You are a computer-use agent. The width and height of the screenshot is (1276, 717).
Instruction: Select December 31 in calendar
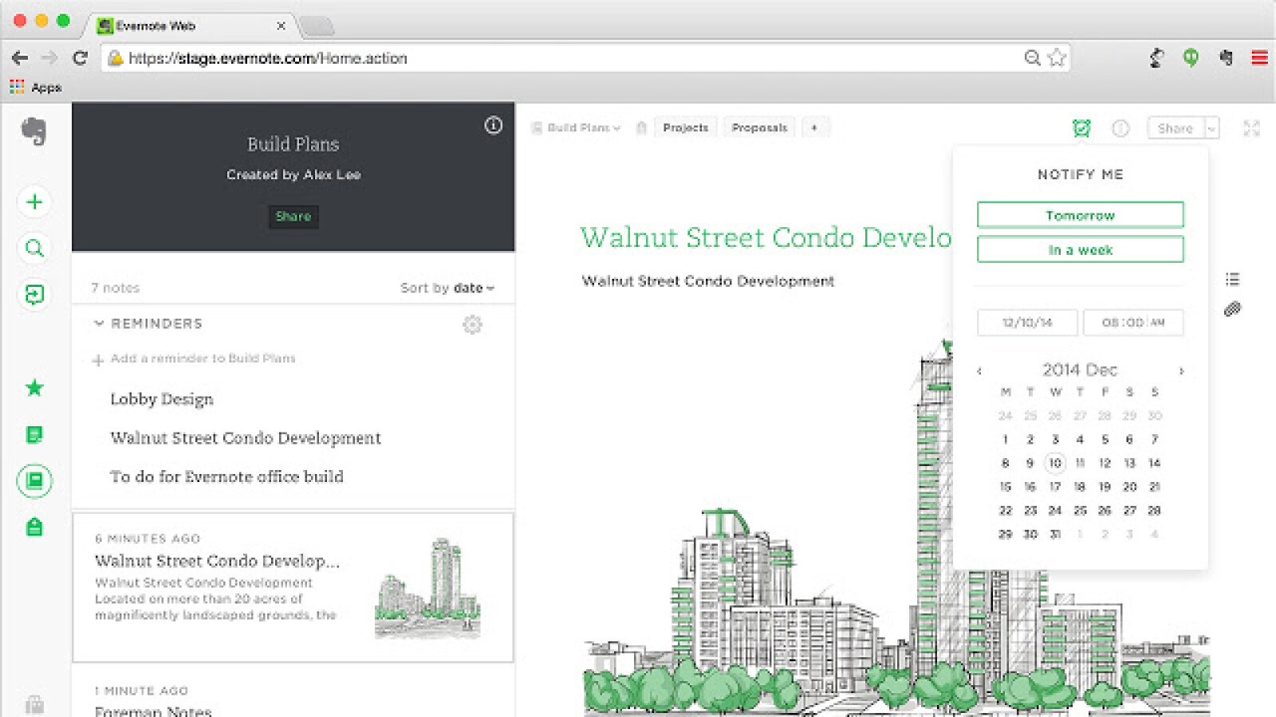pyautogui.click(x=1055, y=534)
